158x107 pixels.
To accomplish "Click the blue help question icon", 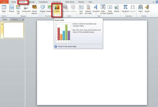I will point(157,2).
